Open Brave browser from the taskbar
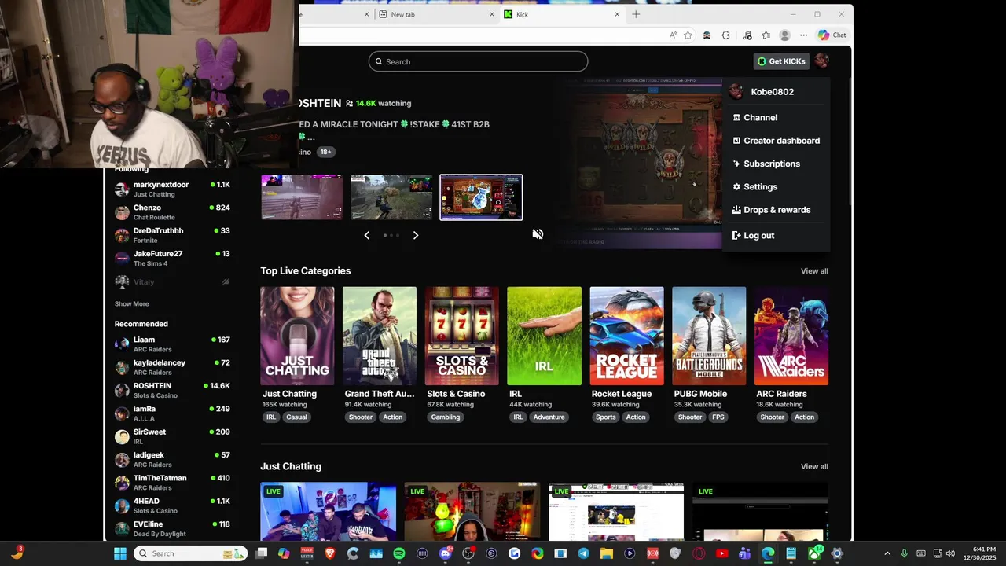Viewport: 1006px width, 566px height. (330, 553)
